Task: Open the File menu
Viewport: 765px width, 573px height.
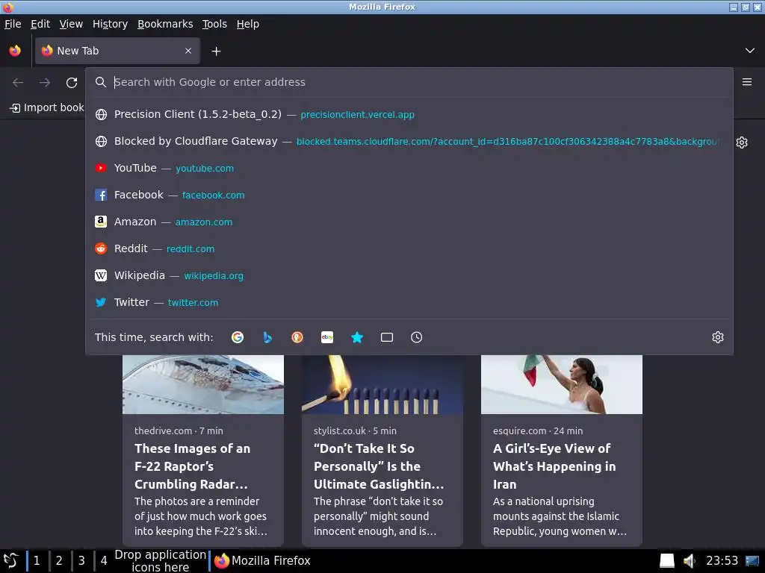Action: coord(13,24)
